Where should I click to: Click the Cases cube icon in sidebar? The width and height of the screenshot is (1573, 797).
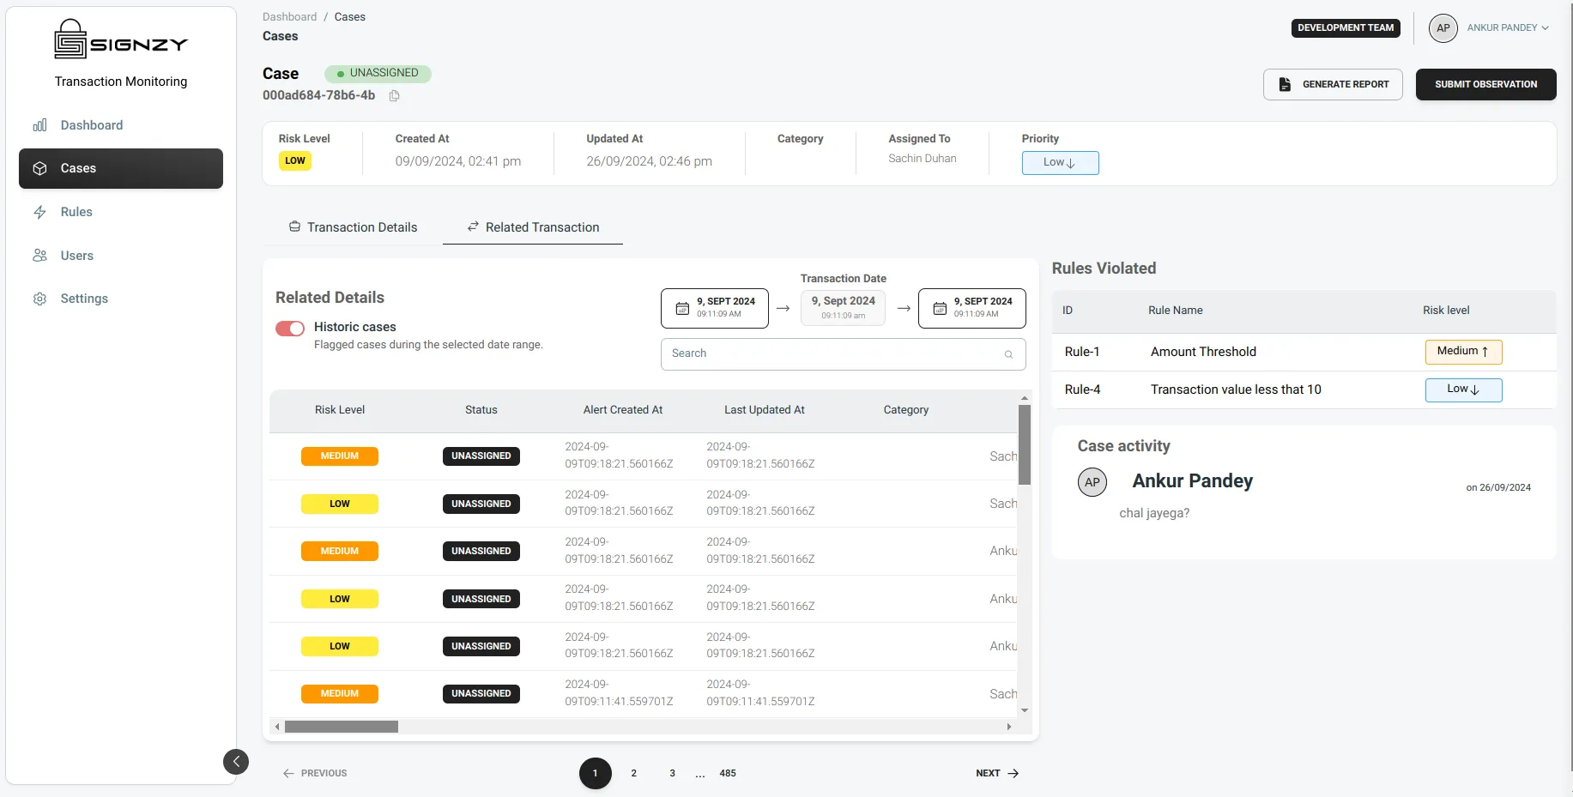39,168
